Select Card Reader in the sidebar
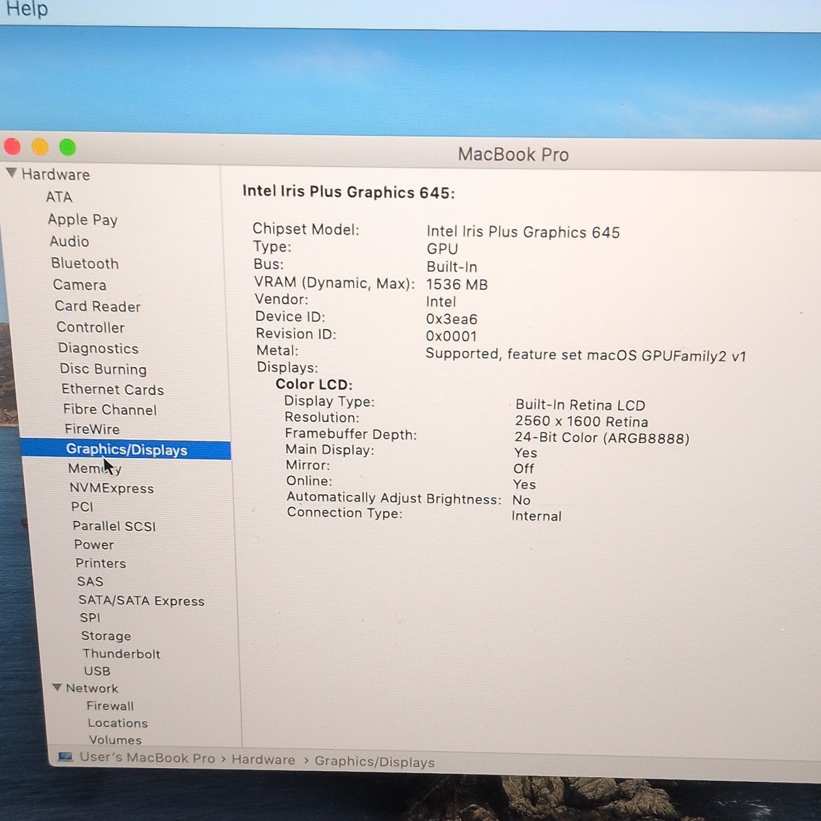Viewport: 821px width, 821px height. pos(98,306)
